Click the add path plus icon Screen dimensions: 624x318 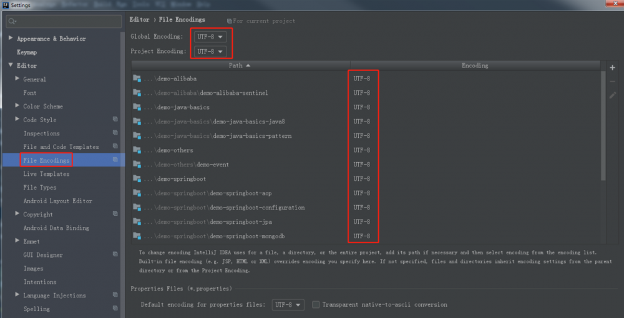613,67
